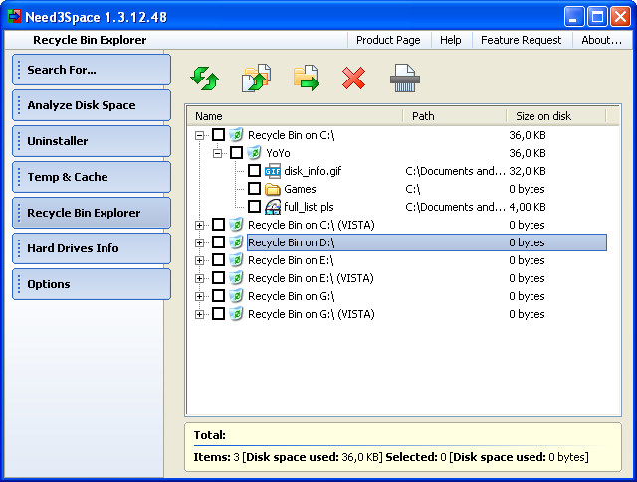Maximize the Need3Space window

coord(597,17)
